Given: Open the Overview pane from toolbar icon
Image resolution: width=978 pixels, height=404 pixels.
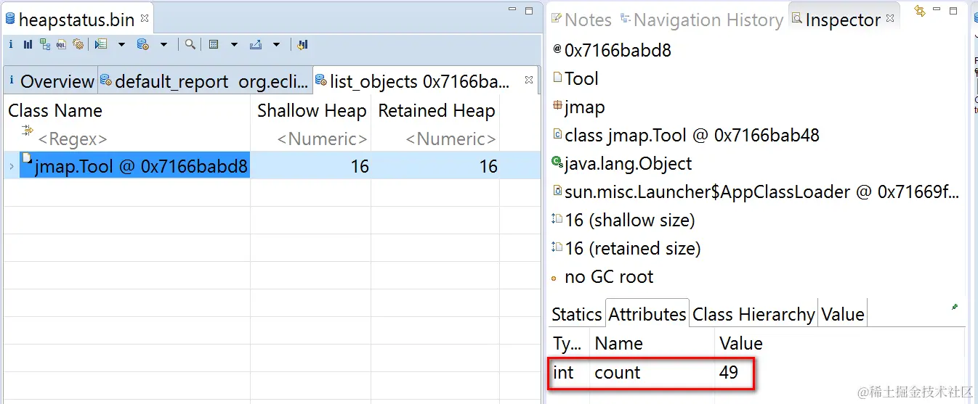Looking at the screenshot, I should coord(10,44).
